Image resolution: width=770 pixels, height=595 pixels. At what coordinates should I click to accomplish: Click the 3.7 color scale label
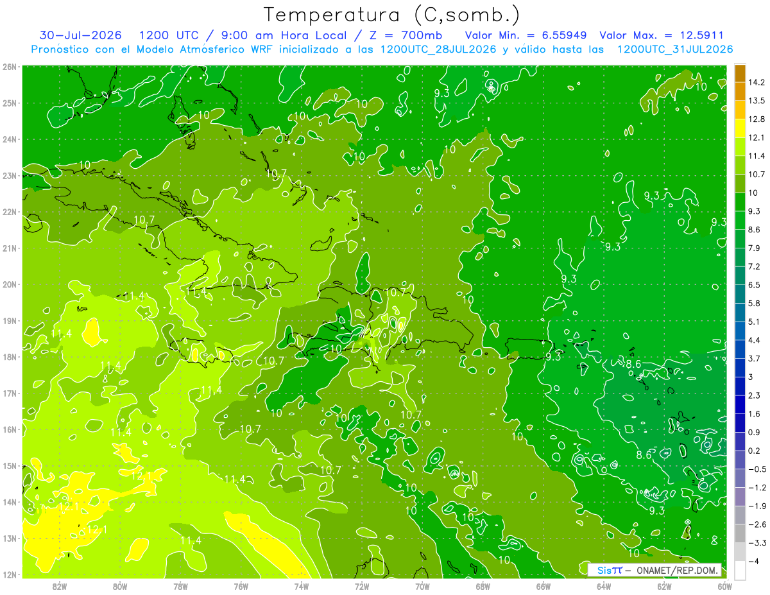point(755,358)
